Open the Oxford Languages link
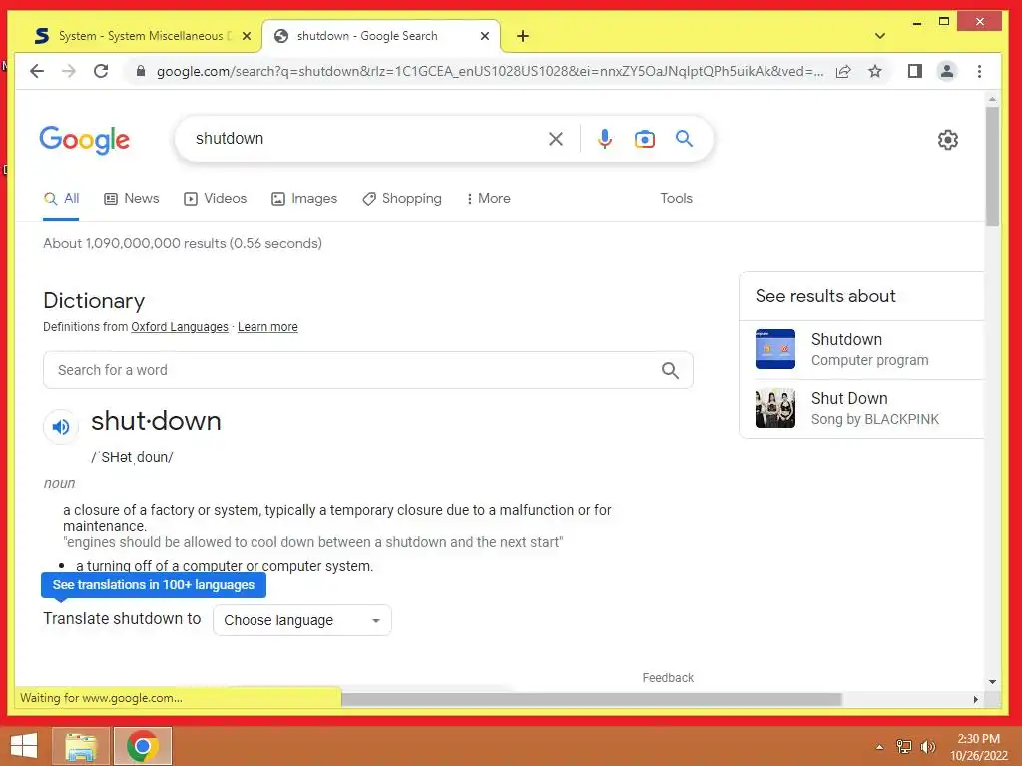This screenshot has width=1022, height=766. coord(180,327)
